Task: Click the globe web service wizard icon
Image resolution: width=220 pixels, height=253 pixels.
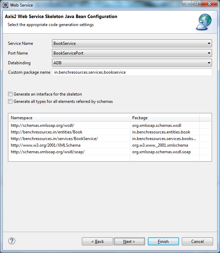Action: pyautogui.click(x=204, y=22)
